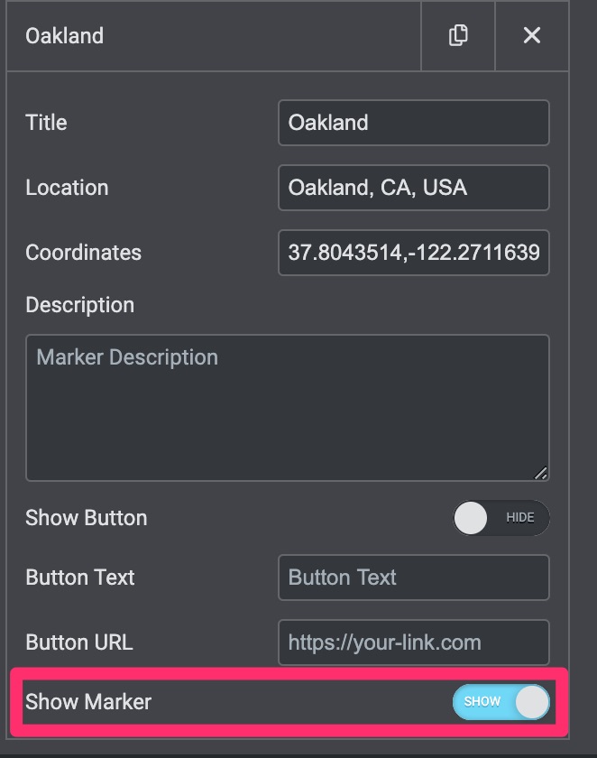Click the "Show Button" label text

86,518
